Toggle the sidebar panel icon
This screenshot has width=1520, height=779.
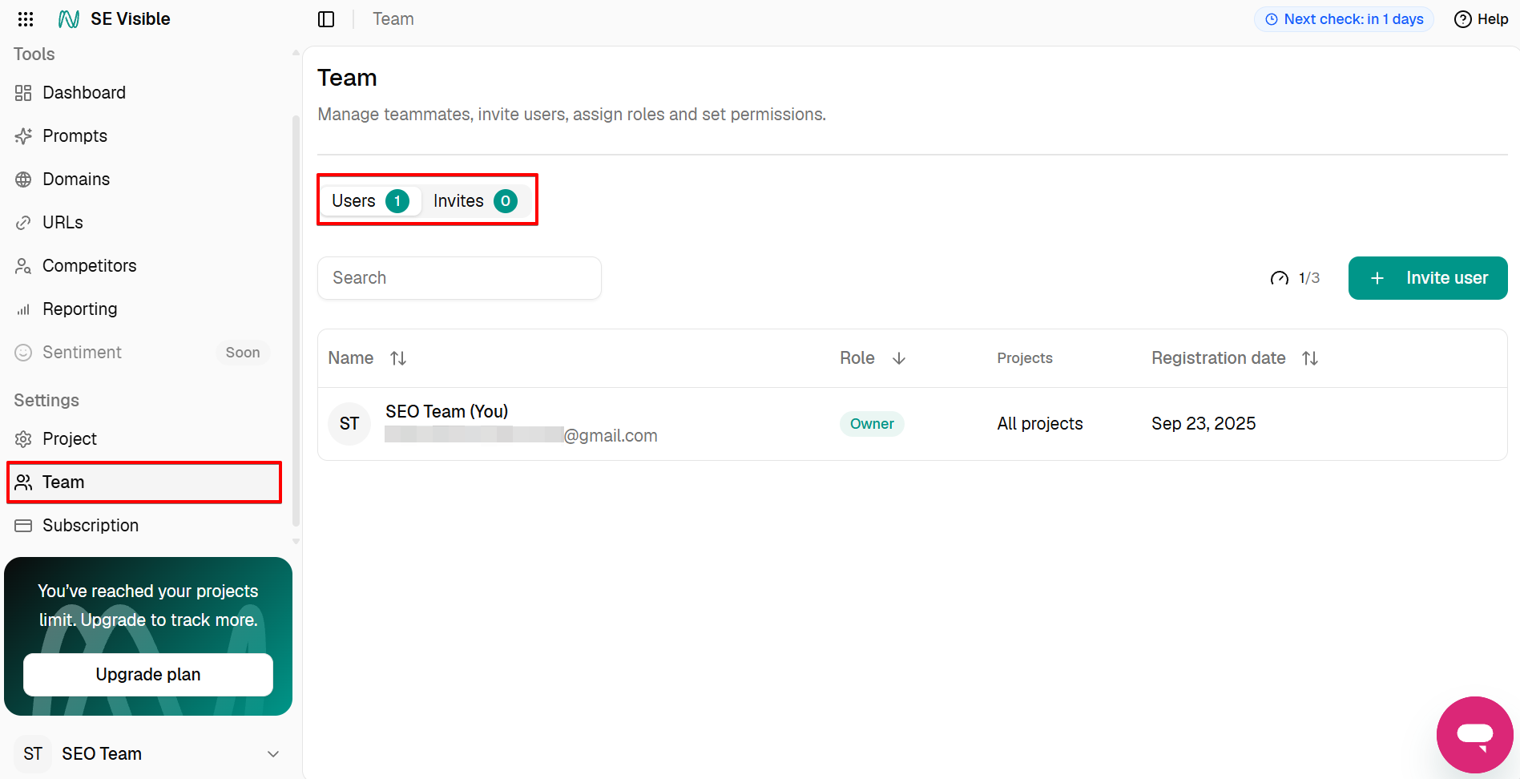(x=326, y=19)
